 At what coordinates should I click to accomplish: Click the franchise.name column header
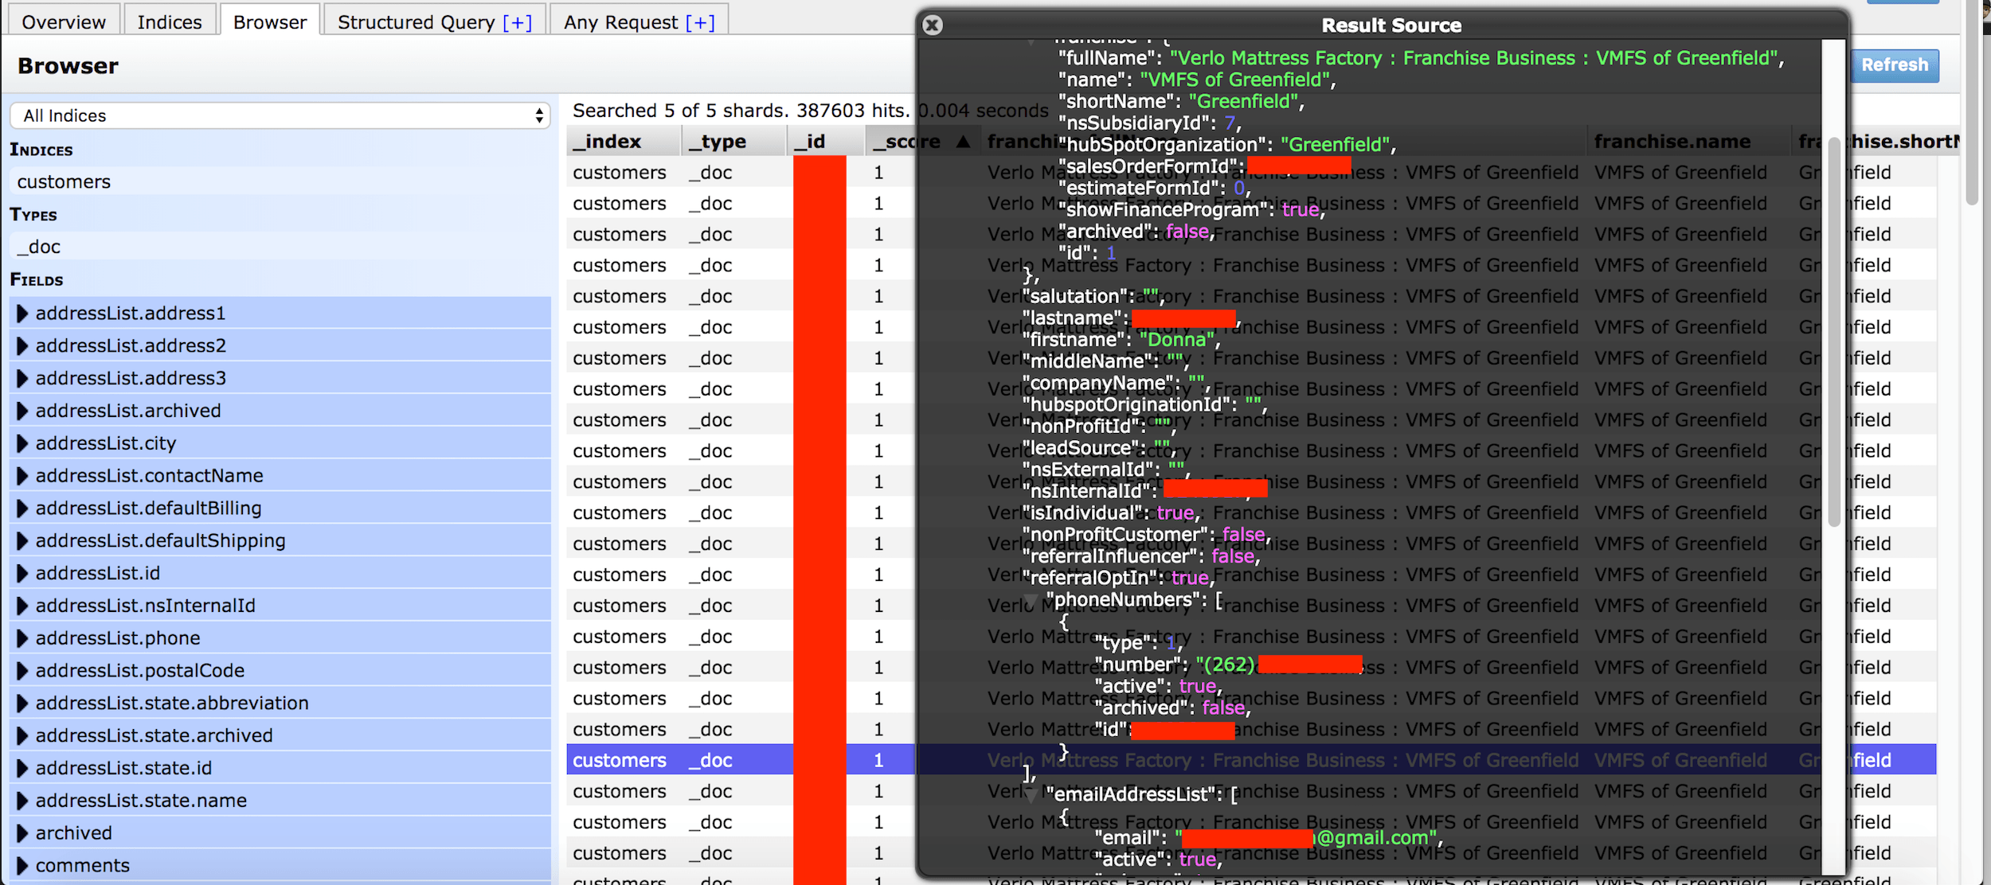1672,142
